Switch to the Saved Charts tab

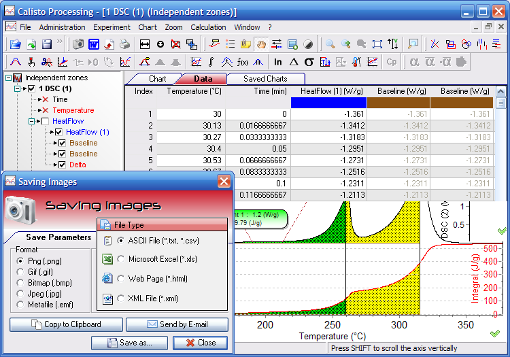pos(265,79)
